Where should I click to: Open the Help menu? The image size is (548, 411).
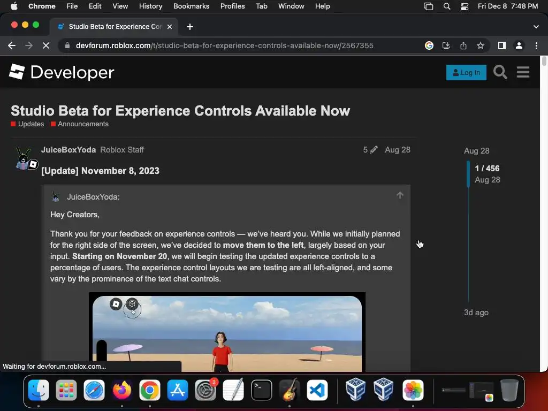click(322, 6)
